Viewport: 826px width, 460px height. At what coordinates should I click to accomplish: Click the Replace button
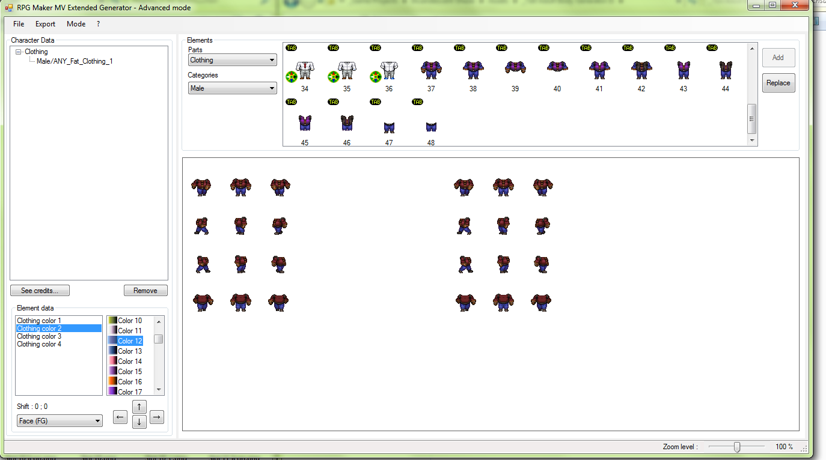779,83
